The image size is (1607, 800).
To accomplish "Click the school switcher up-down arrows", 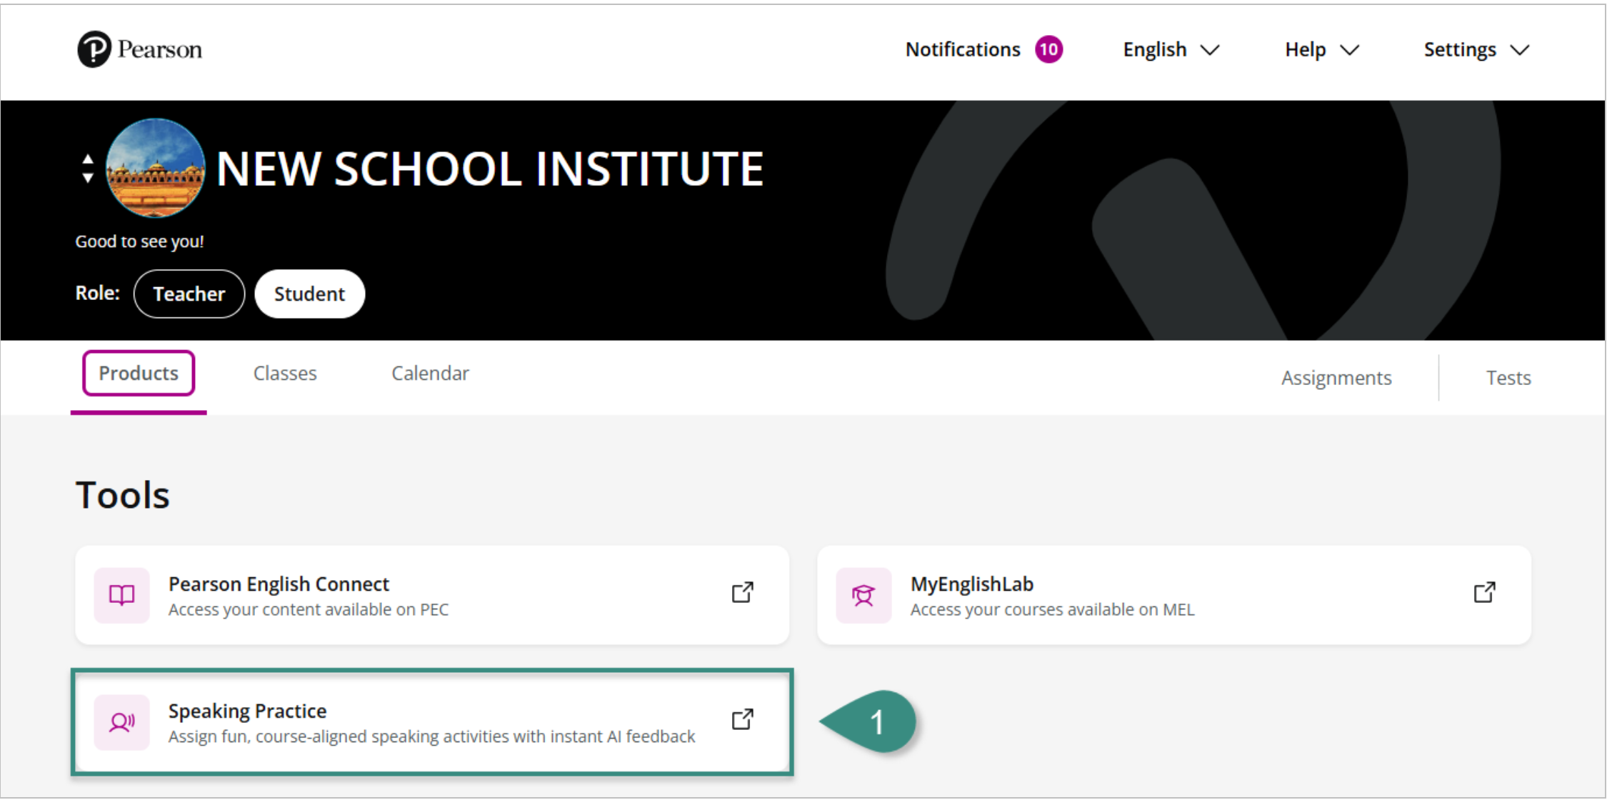I will [87, 169].
